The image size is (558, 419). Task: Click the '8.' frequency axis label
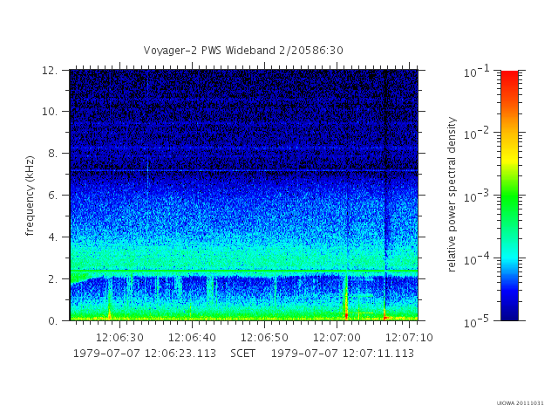[52, 154]
